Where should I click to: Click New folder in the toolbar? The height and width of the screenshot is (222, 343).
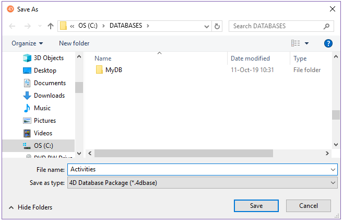(x=74, y=43)
